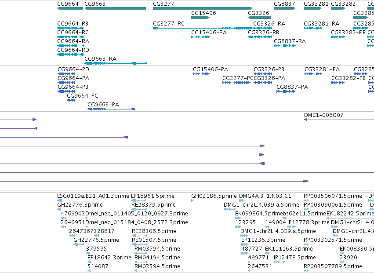Select protein CG3277-PC

pos(236,83)
